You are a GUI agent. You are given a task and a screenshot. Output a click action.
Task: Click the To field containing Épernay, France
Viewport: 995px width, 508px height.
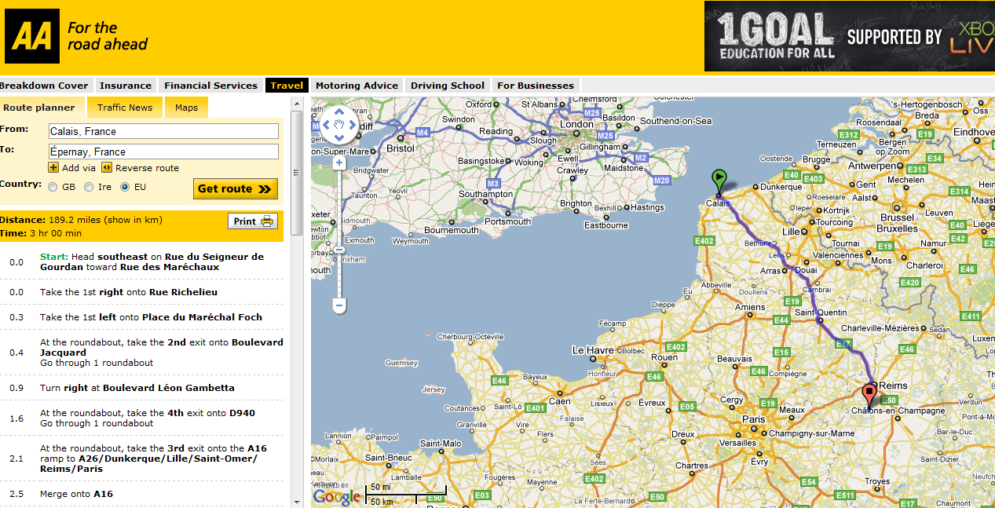163,152
